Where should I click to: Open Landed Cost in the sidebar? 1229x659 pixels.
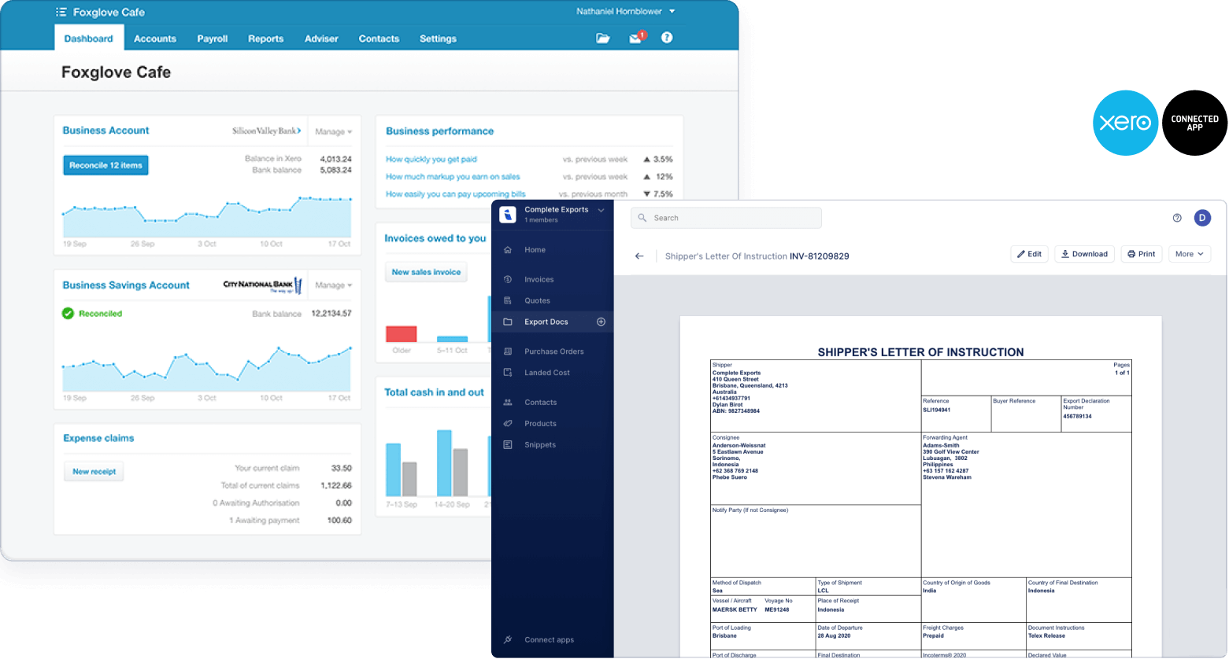[x=546, y=372]
